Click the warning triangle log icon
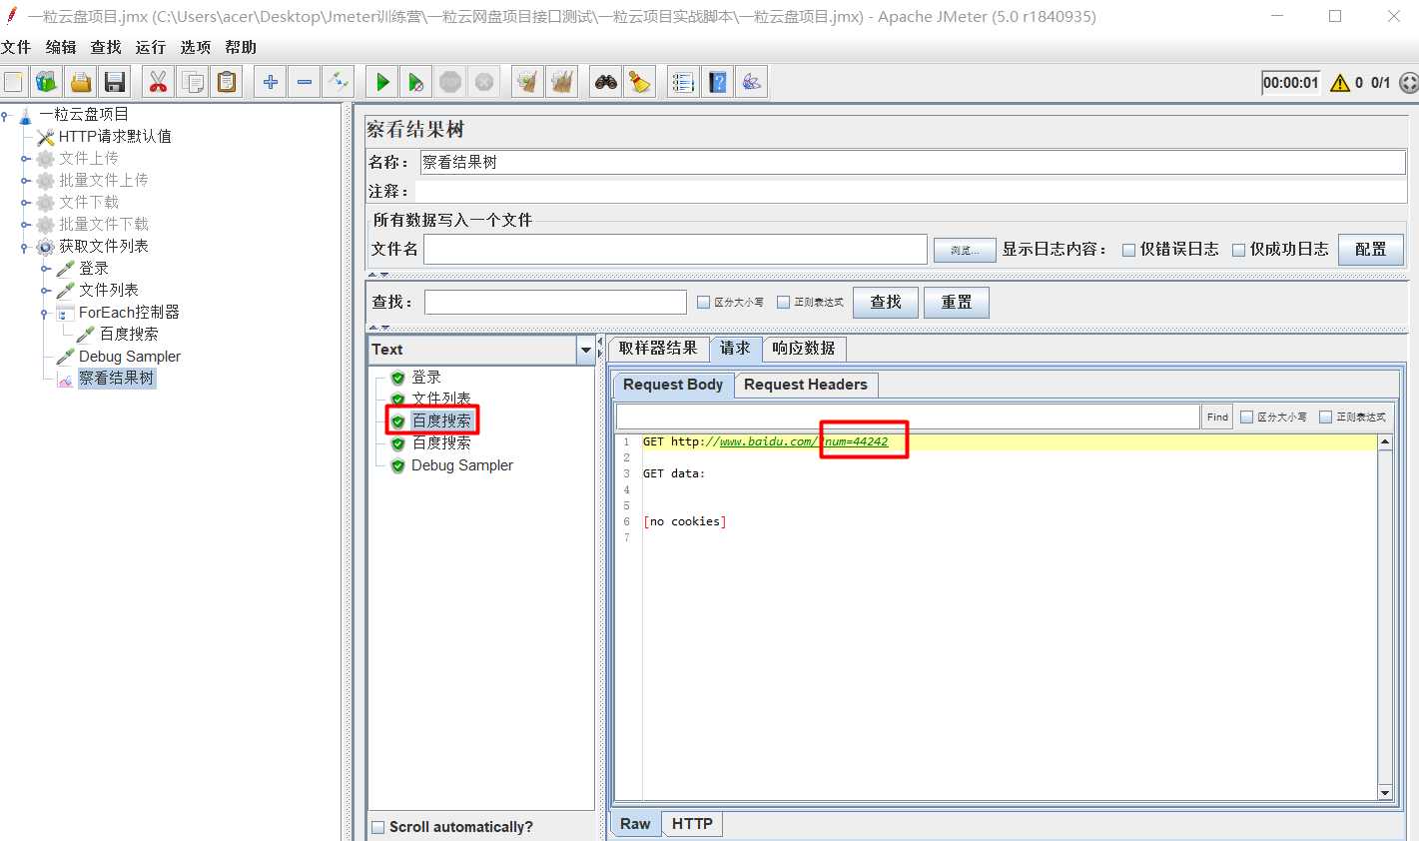1419x841 pixels. [x=1340, y=83]
